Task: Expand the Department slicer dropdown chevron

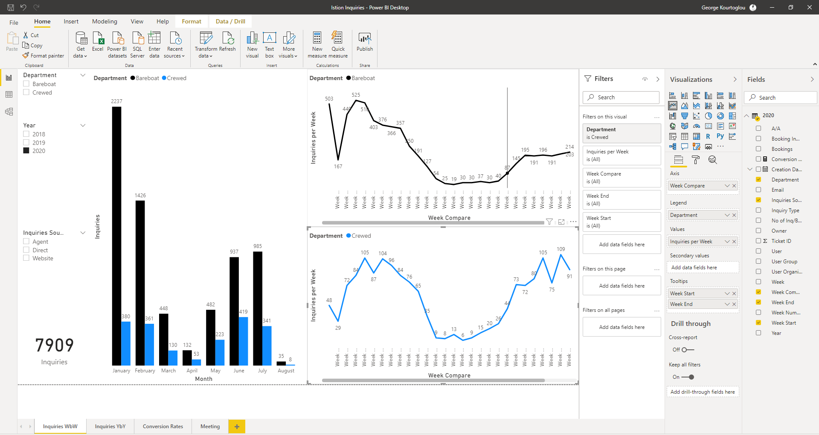Action: click(x=83, y=75)
